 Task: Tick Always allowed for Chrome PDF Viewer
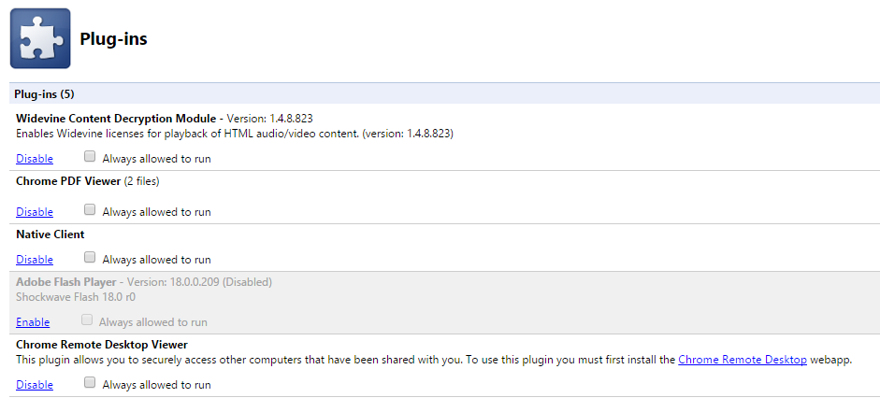click(90, 210)
